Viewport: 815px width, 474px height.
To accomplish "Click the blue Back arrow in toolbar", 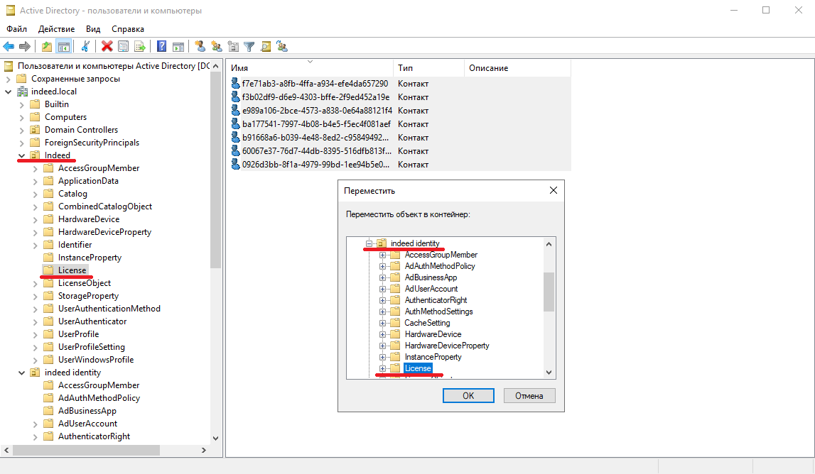I will tap(9, 47).
